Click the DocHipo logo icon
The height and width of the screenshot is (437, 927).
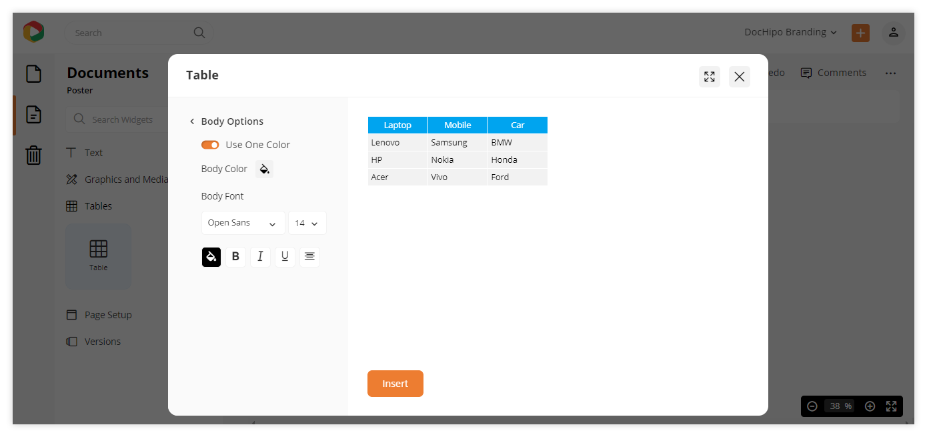(x=33, y=31)
